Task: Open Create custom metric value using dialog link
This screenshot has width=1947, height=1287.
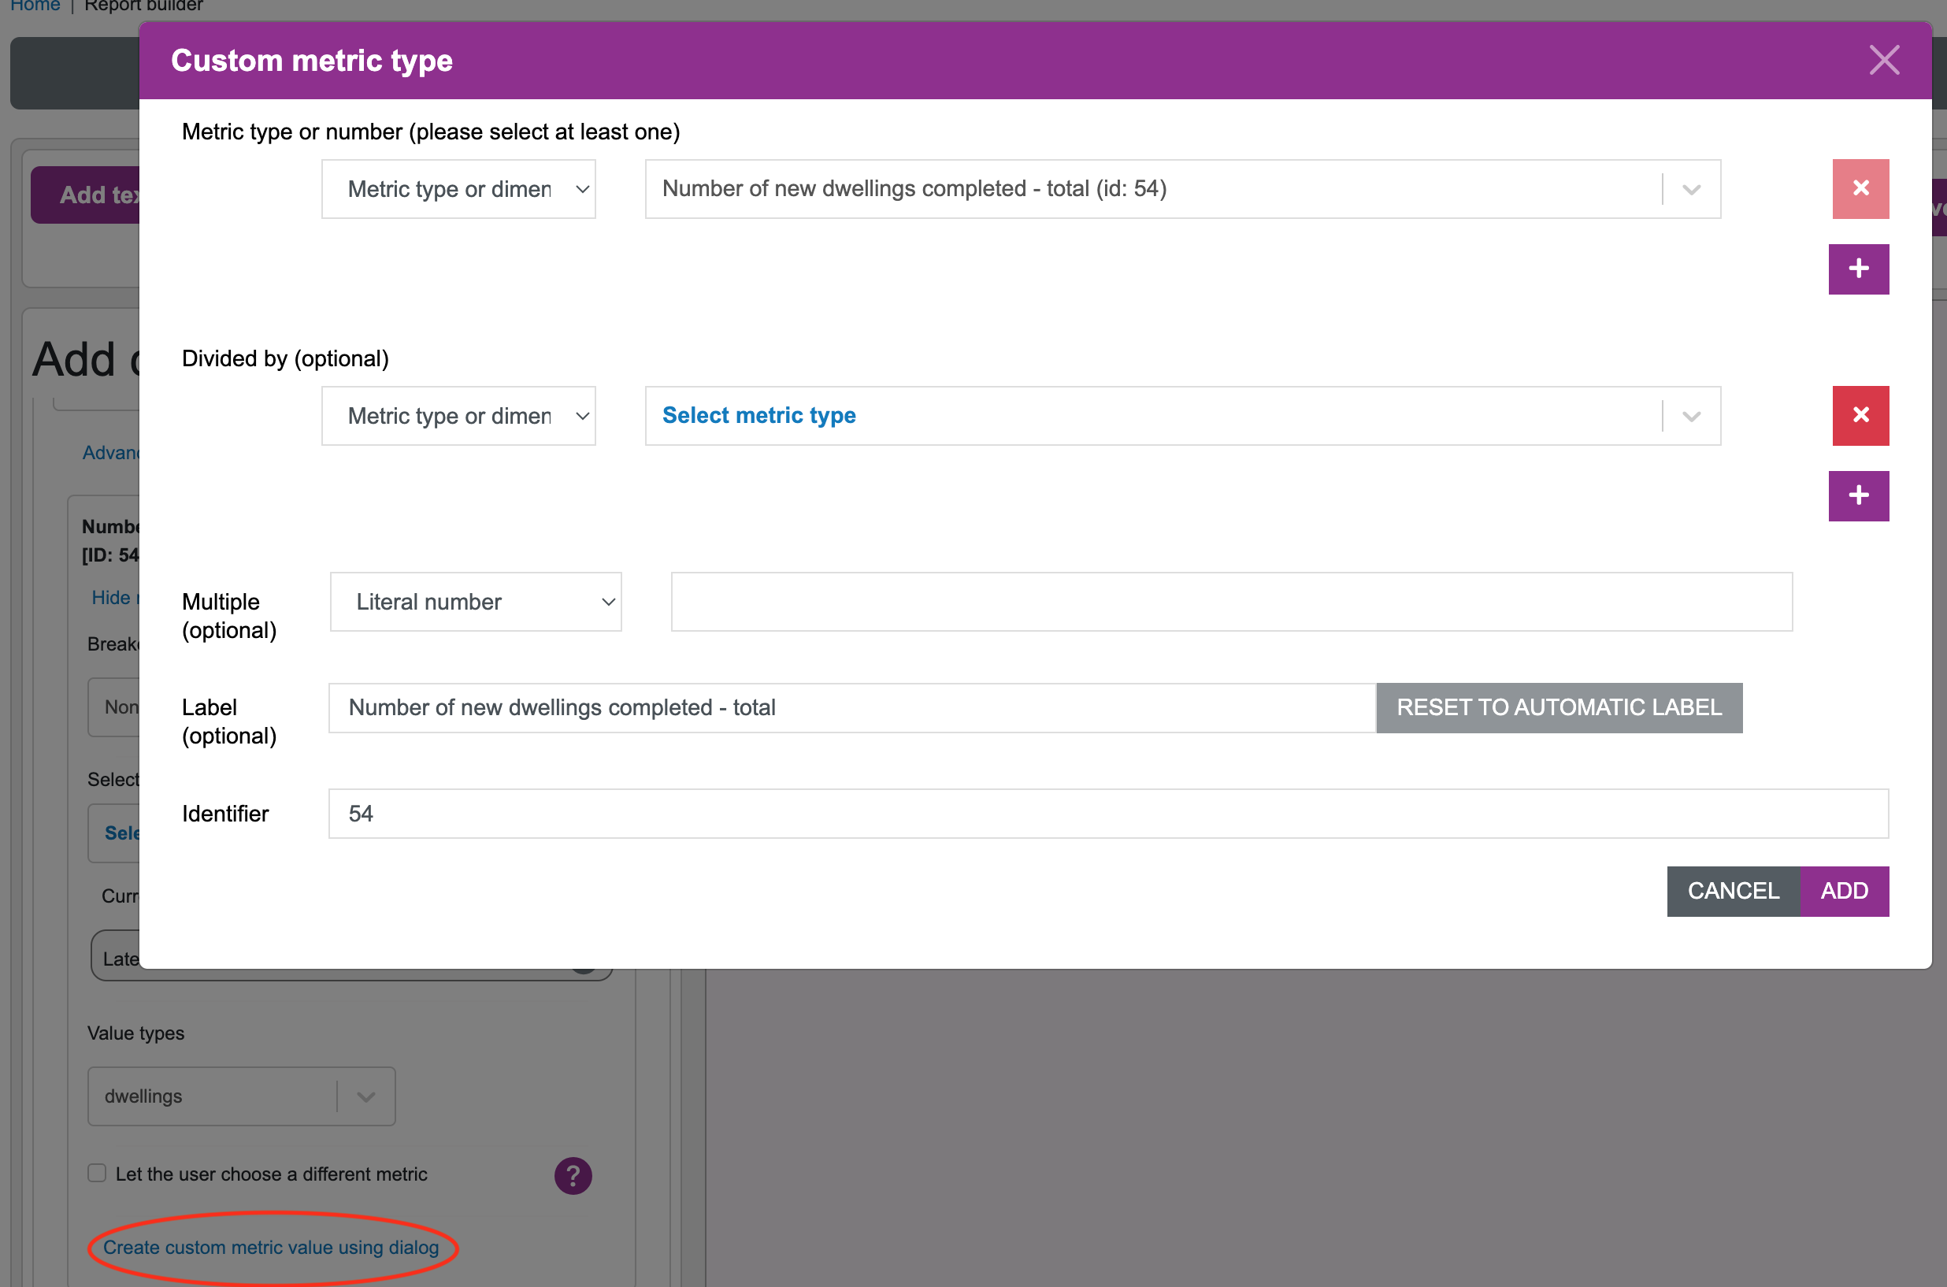Action: [271, 1247]
